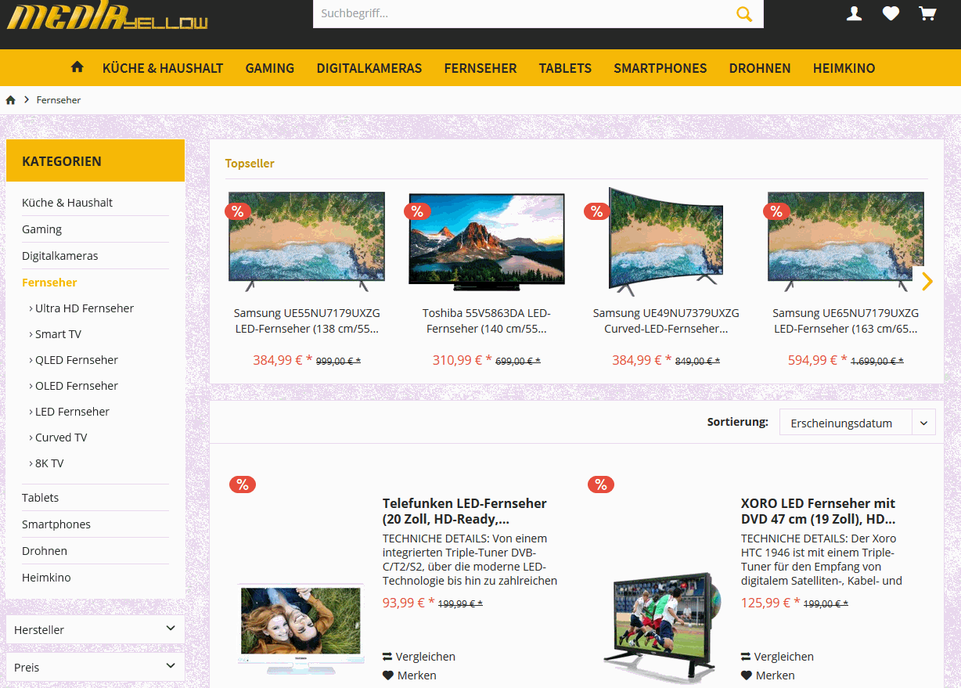Select Drohnen in sidebar categories
The image size is (961, 688).
click(45, 551)
